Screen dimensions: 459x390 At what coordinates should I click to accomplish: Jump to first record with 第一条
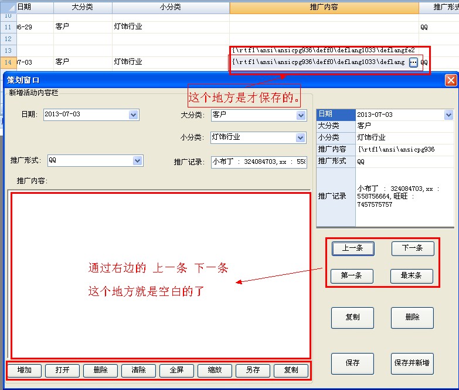[x=352, y=275]
